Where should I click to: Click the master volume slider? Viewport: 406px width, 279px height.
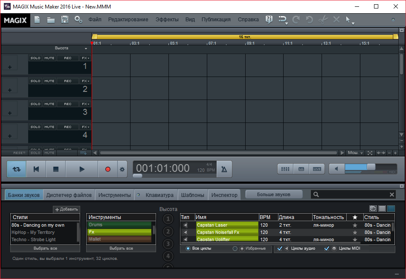(x=371, y=167)
